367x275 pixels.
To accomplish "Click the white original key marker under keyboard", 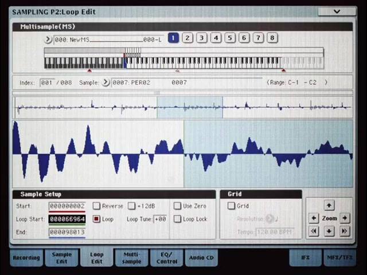I will point(177,70).
